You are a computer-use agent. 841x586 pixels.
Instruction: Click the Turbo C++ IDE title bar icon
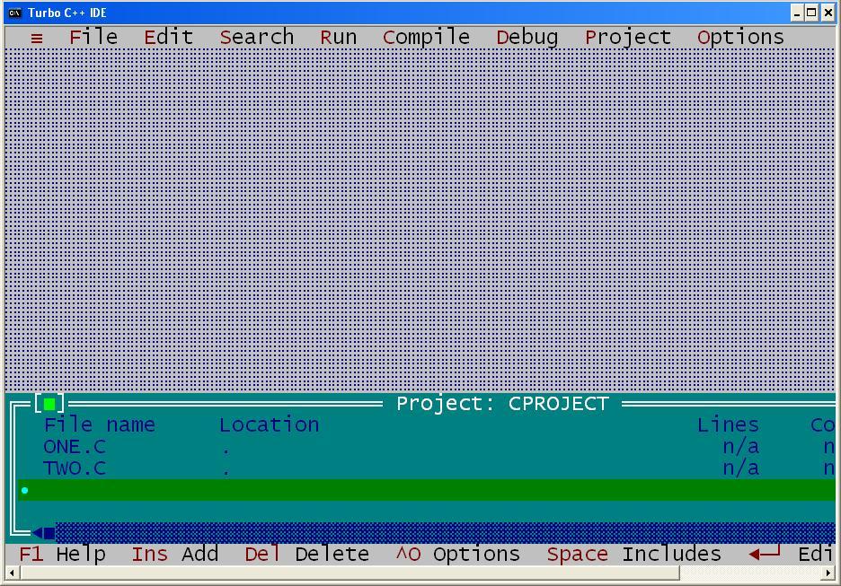(x=15, y=13)
